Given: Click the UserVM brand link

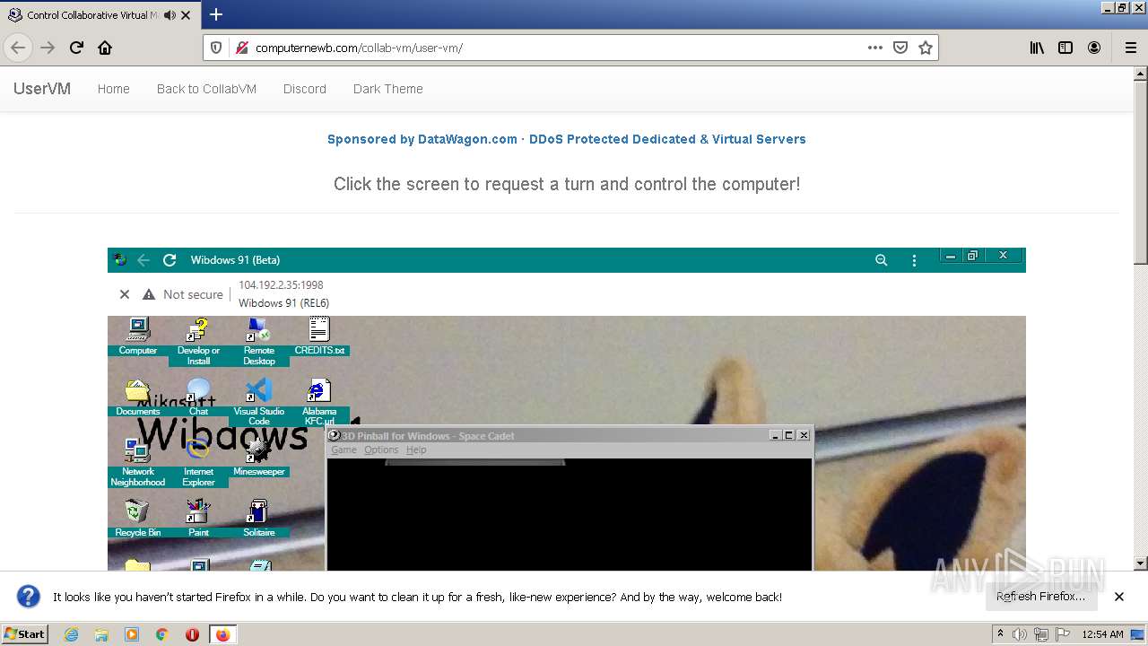Looking at the screenshot, I should (x=42, y=89).
